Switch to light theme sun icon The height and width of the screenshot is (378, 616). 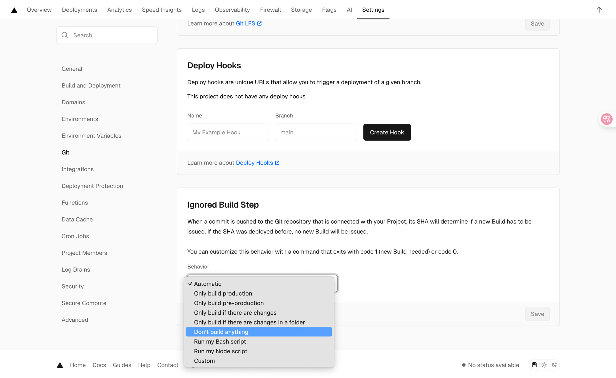point(544,365)
